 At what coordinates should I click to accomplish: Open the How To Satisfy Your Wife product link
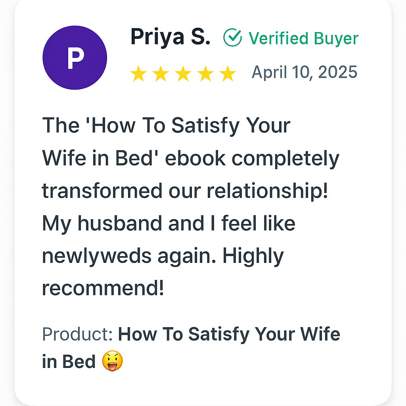click(x=229, y=334)
